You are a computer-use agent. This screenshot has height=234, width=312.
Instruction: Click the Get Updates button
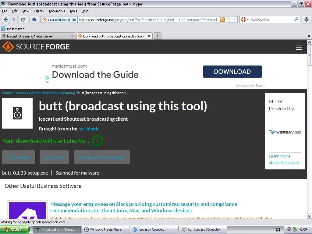19,157
